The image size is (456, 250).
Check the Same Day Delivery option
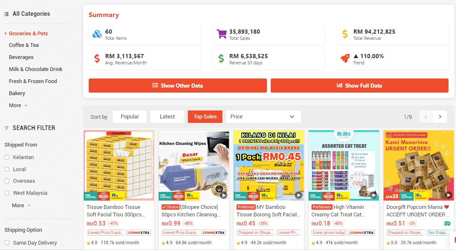click(7, 243)
